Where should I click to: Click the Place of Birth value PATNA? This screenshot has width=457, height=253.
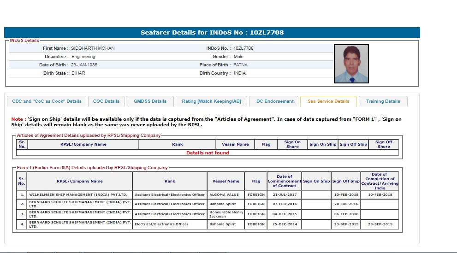240,65
